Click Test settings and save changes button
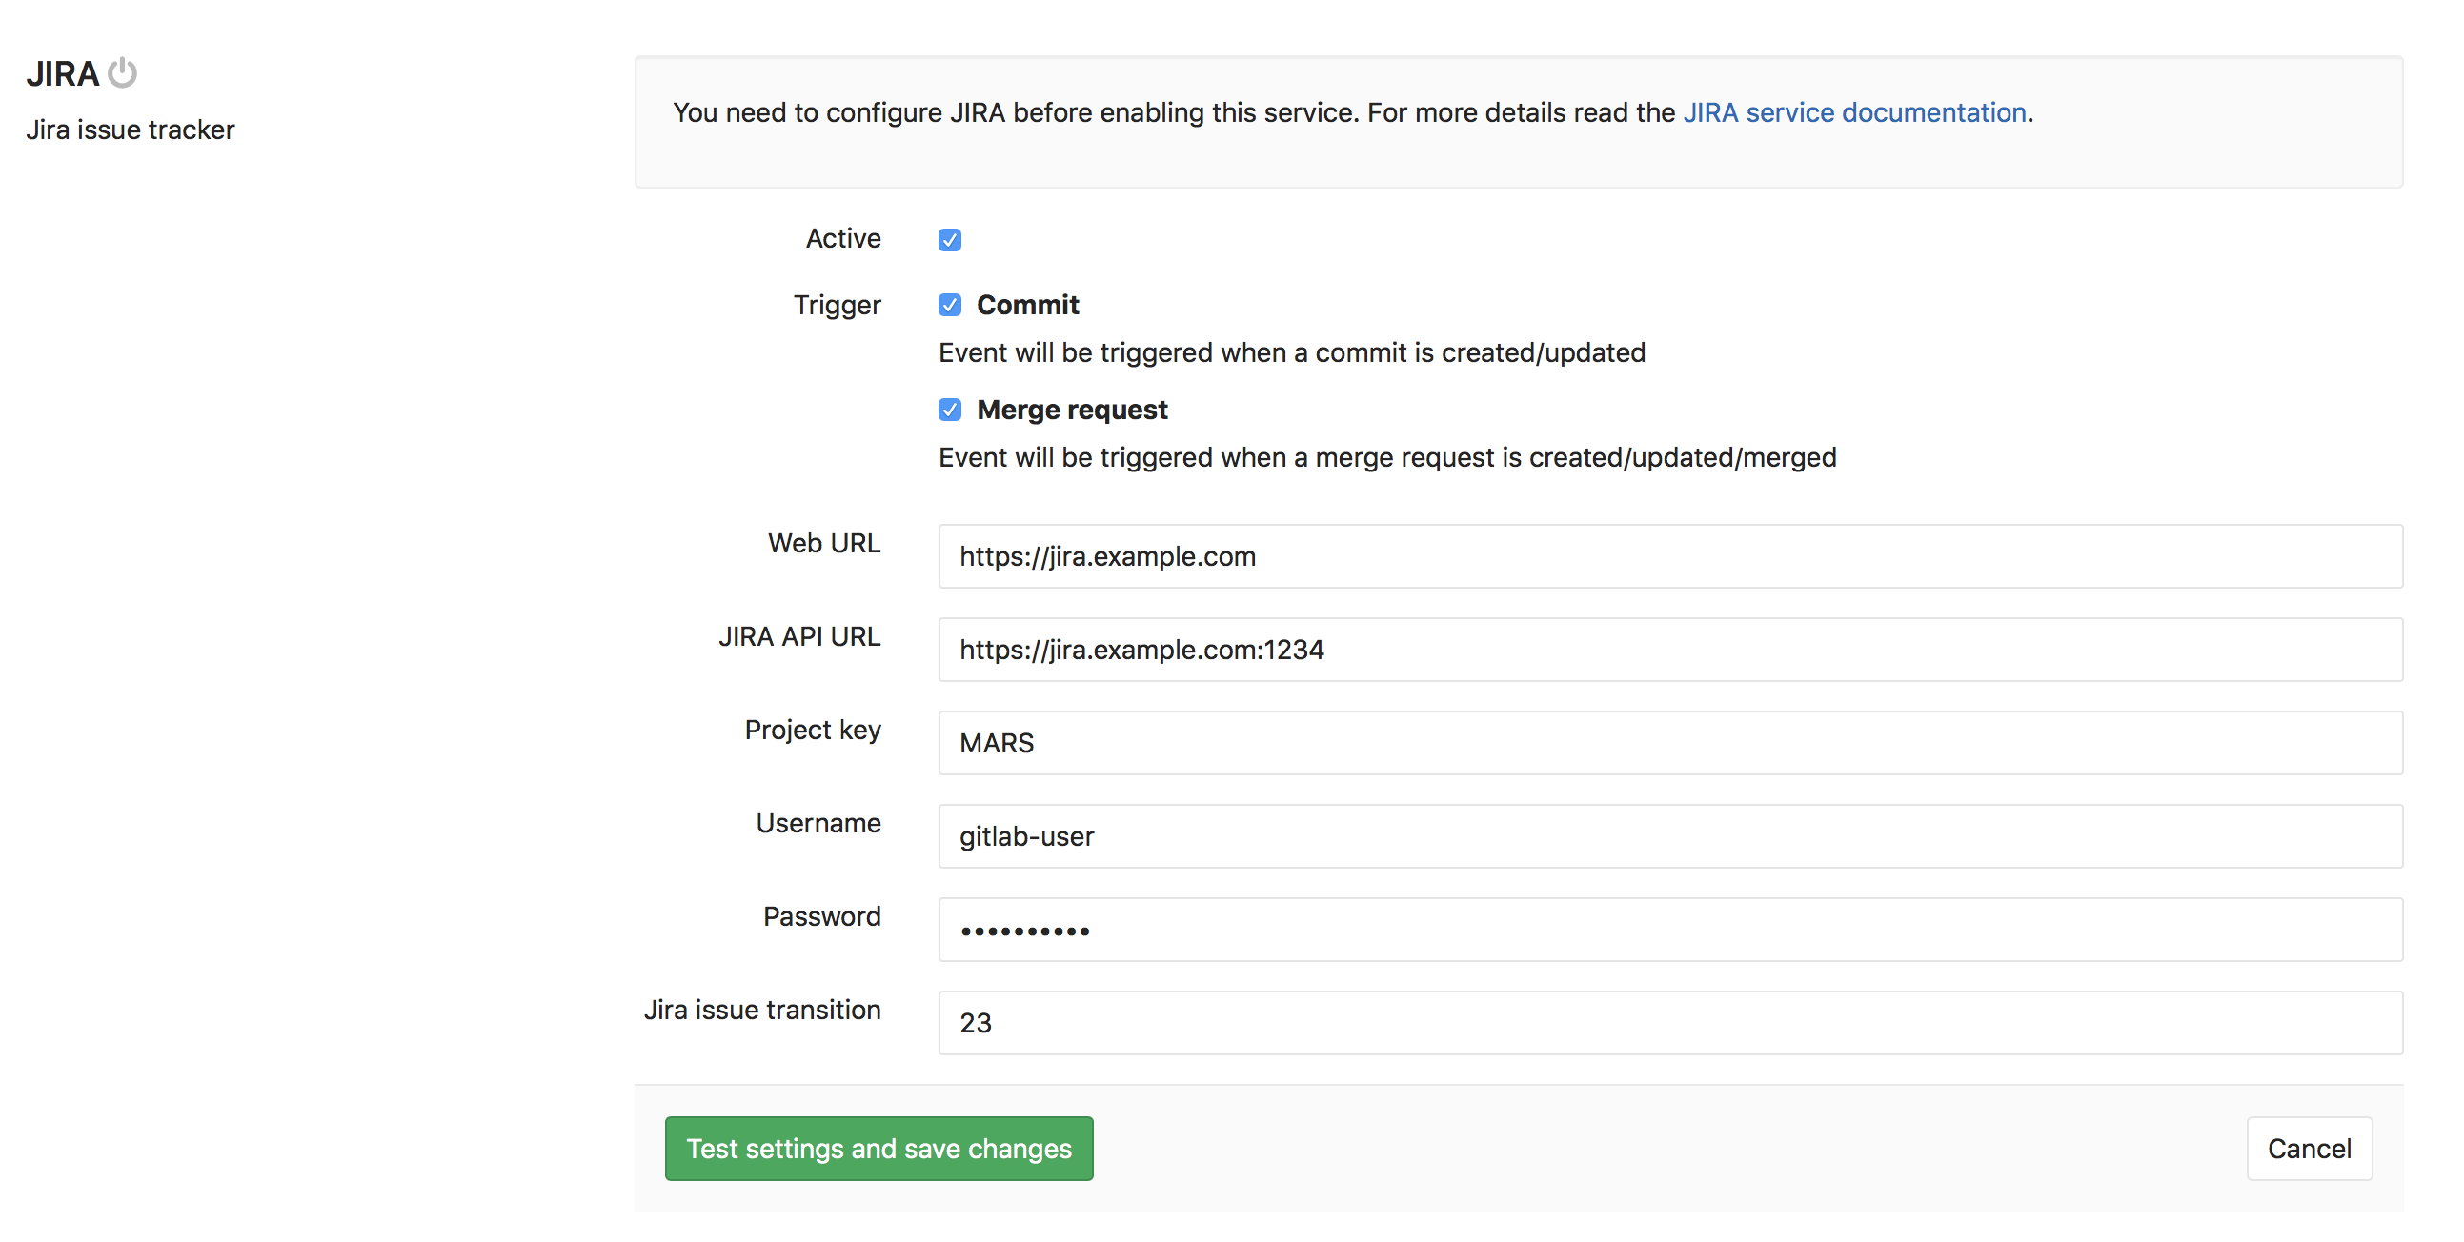 pyautogui.click(x=879, y=1149)
